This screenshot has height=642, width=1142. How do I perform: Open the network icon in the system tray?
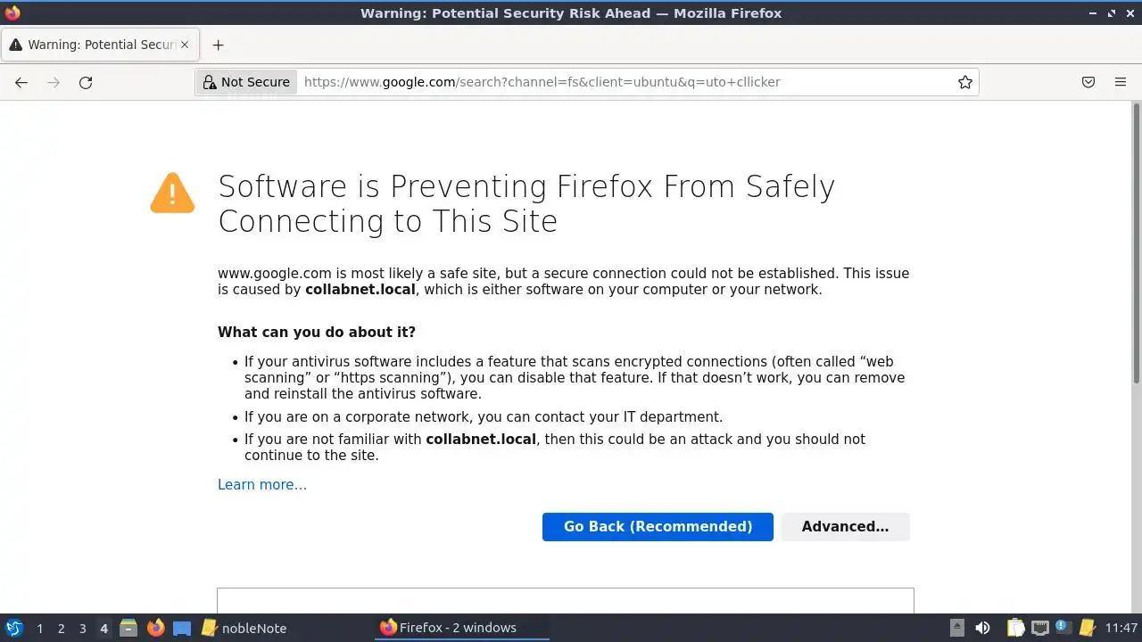[1040, 628]
